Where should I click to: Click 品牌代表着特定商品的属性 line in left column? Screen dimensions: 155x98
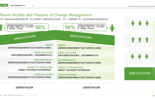coord(32,55)
